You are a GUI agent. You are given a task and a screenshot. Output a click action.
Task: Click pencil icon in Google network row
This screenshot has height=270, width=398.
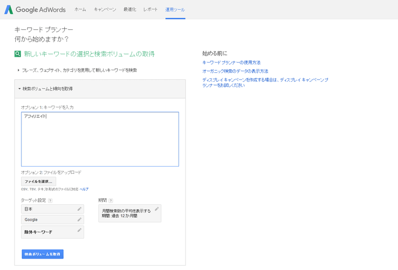coord(80,219)
